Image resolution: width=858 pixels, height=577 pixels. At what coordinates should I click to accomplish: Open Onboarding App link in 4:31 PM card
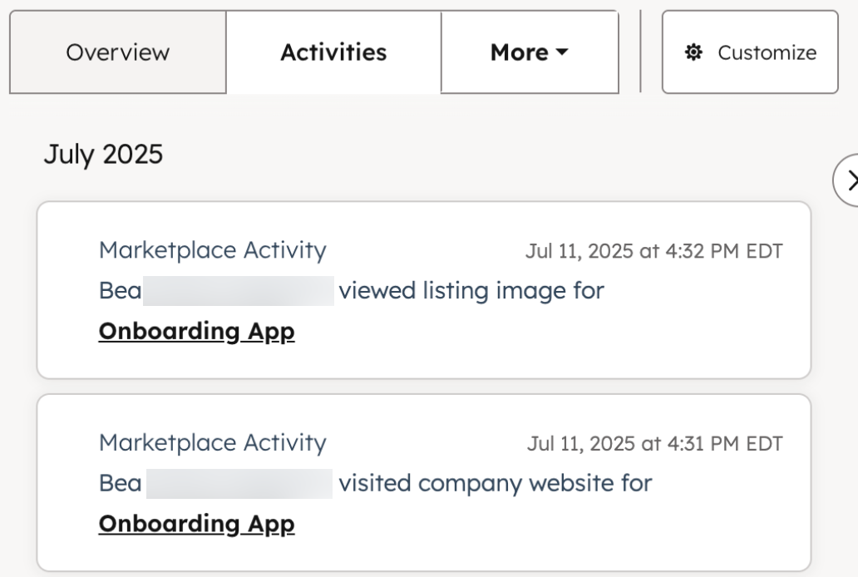click(196, 524)
